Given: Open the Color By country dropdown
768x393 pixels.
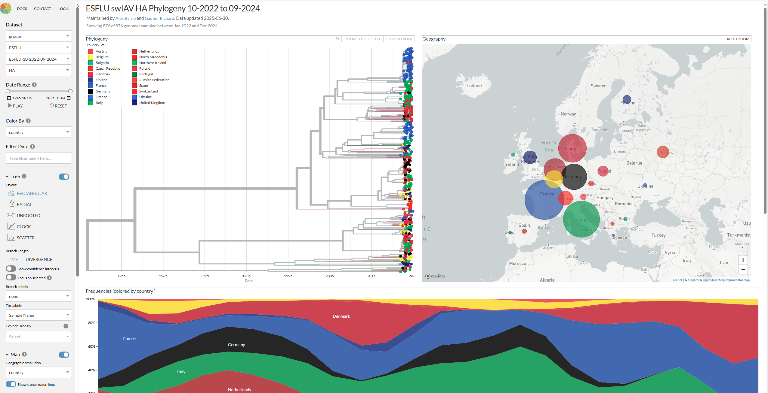Looking at the screenshot, I should pyautogui.click(x=39, y=132).
